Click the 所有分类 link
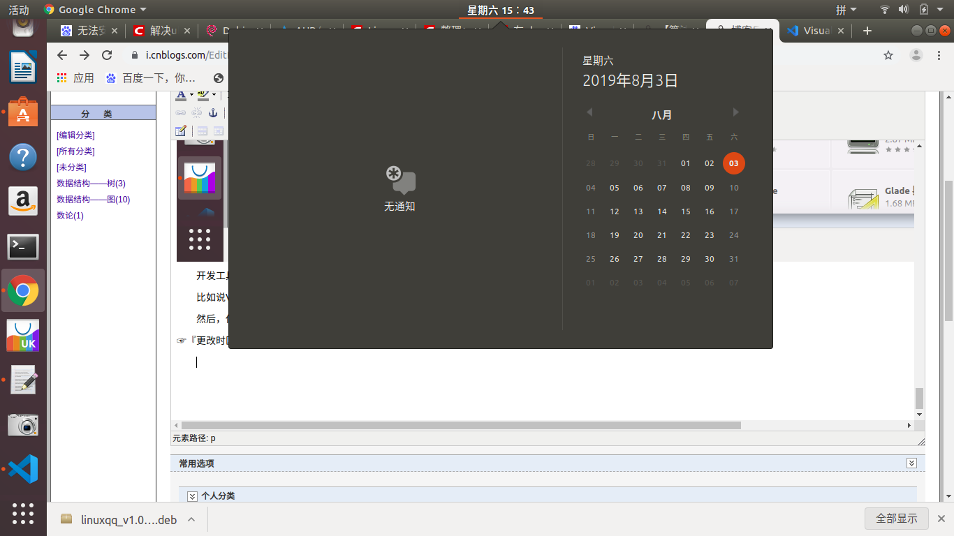The image size is (954, 536). click(x=75, y=151)
